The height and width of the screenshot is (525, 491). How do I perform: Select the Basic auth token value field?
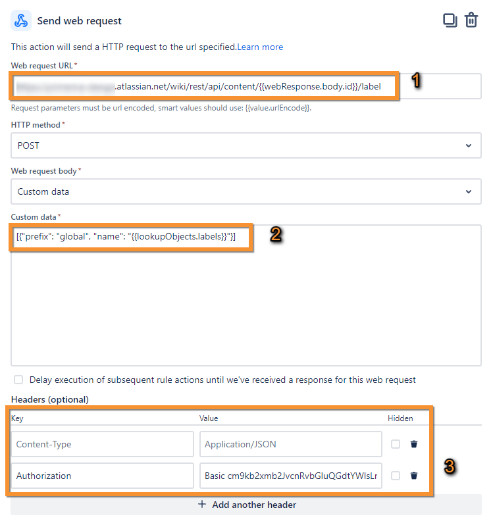[290, 476]
